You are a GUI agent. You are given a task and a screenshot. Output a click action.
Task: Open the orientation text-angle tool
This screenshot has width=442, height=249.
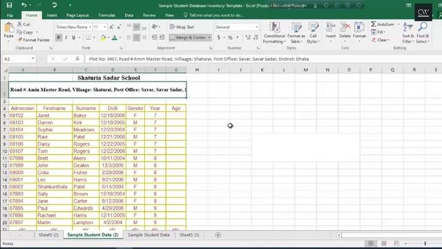tap(155, 27)
